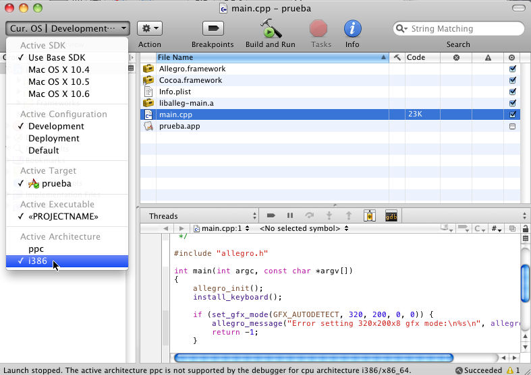
Task: Click the counterpart file icon
Action: (x=512, y=228)
